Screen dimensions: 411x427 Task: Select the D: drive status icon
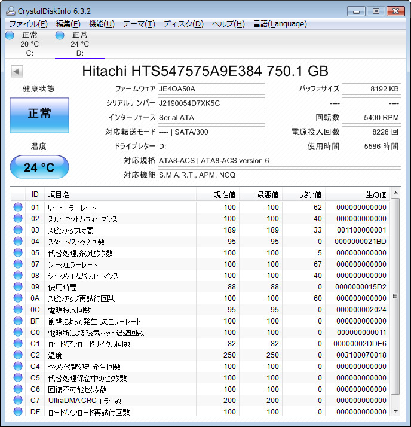[60, 35]
